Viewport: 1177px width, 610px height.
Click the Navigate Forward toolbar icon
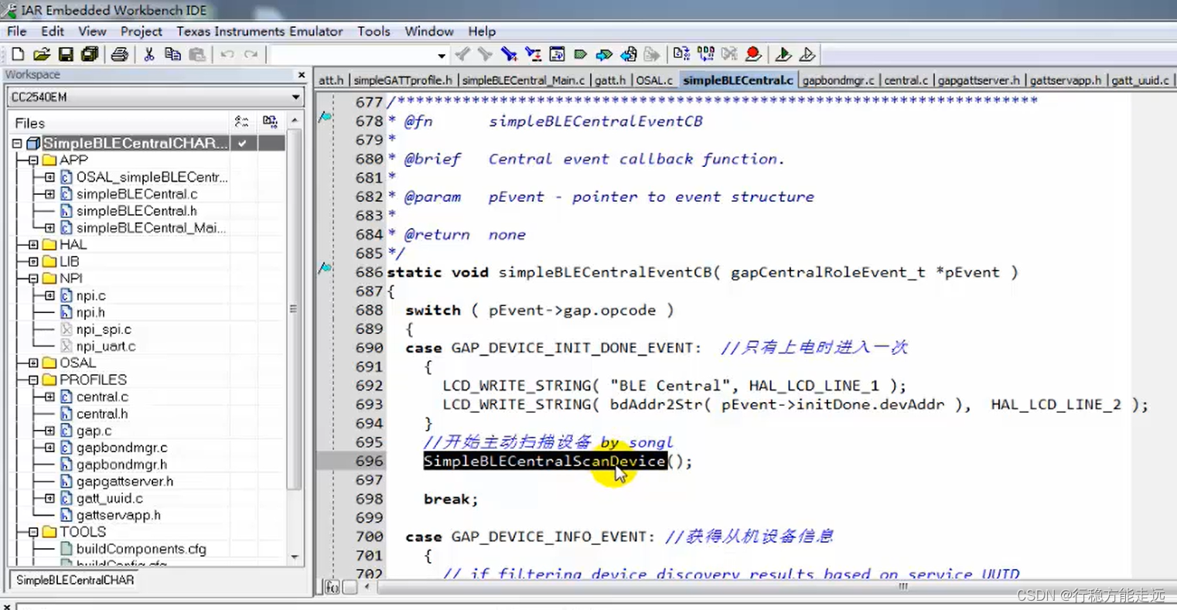tap(653, 54)
